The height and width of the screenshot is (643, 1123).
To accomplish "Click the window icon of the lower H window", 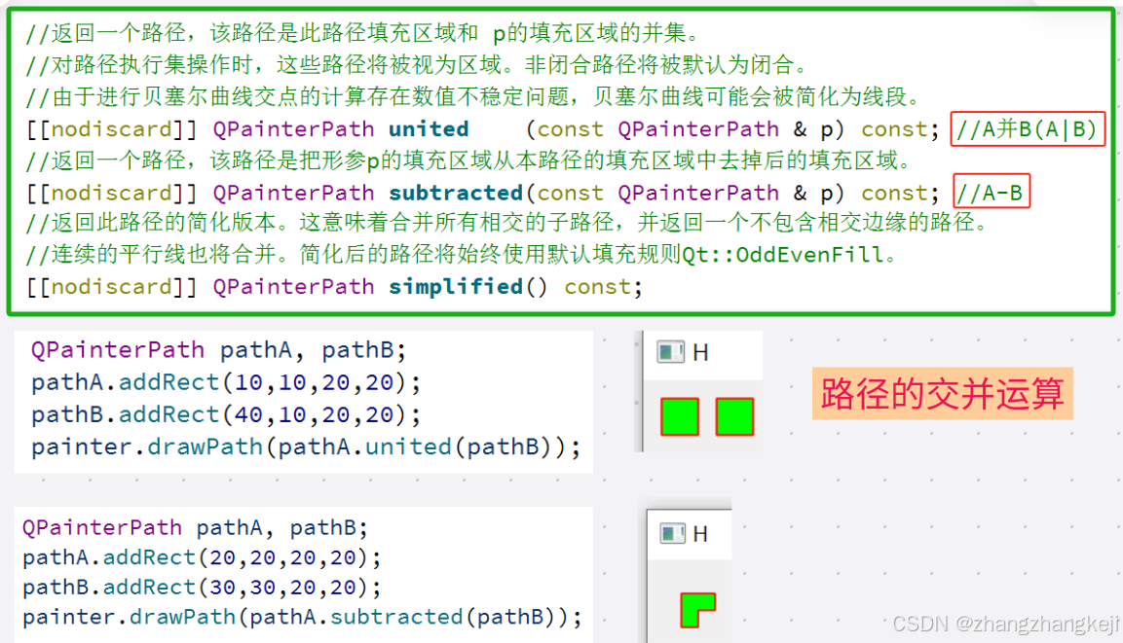I will [x=672, y=534].
